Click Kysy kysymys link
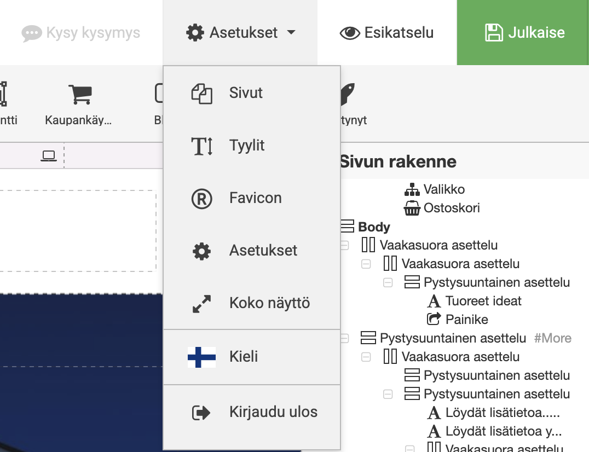The width and height of the screenshot is (589, 452). tap(81, 33)
